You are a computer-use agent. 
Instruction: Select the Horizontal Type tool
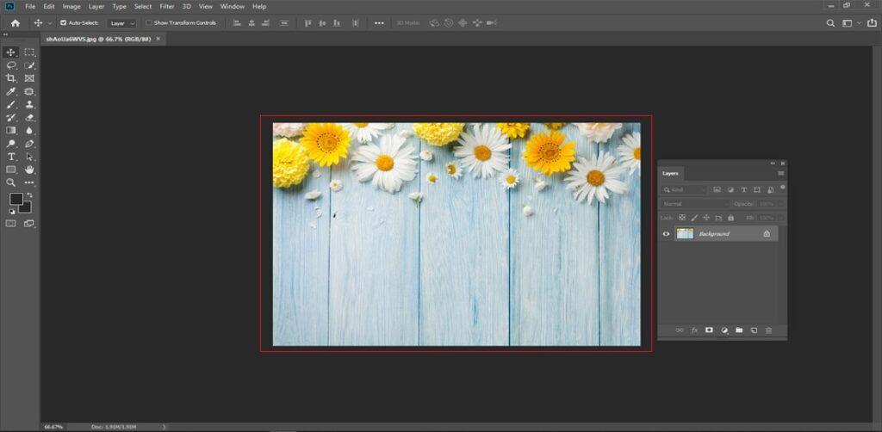[x=10, y=157]
